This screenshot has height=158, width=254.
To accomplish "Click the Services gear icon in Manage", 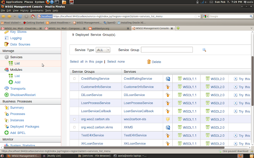I will (x=6, y=57).
